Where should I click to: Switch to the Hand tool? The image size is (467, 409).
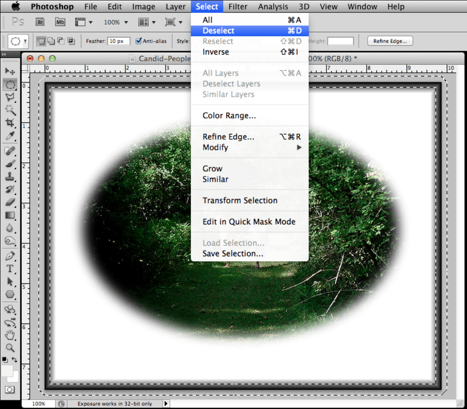pyautogui.click(x=10, y=335)
